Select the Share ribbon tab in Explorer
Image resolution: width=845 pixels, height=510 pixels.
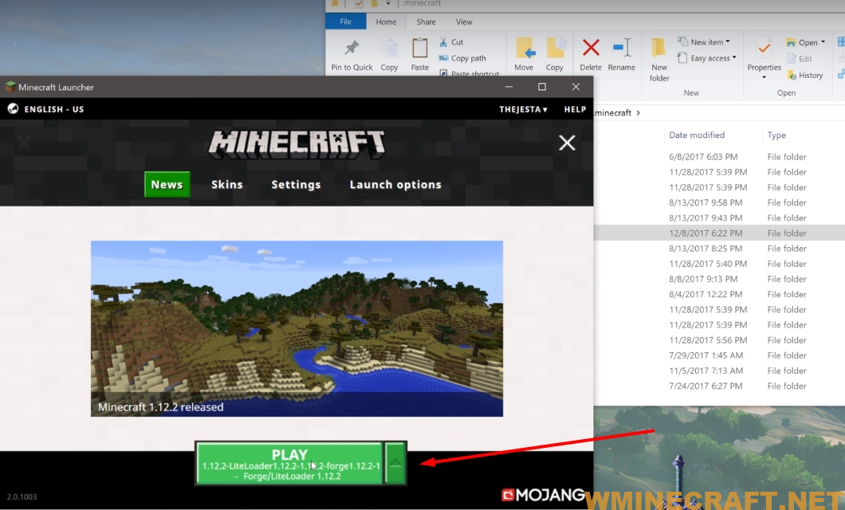click(x=426, y=22)
